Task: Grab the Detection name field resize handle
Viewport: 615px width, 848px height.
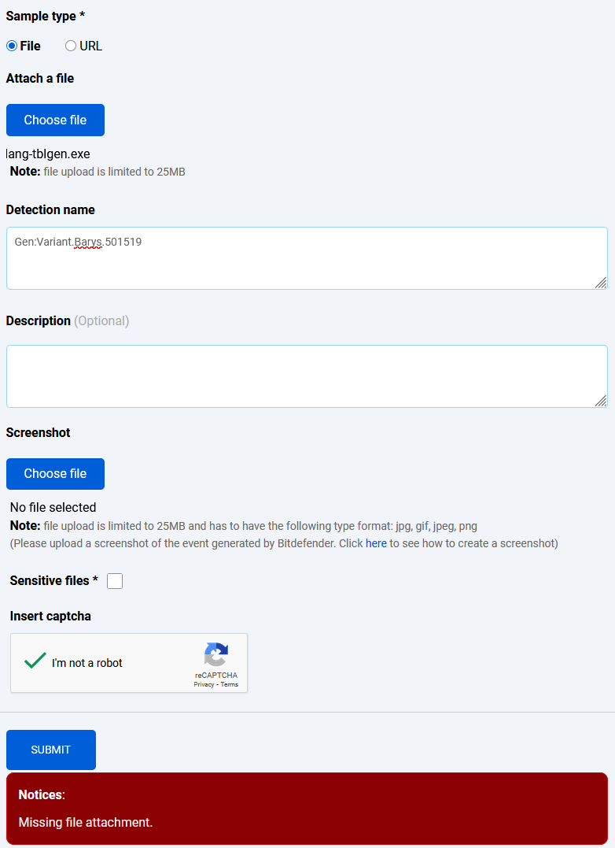Action: (600, 283)
